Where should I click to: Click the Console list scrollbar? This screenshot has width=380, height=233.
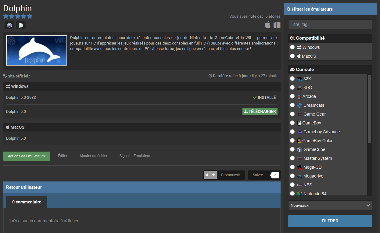tap(369, 109)
